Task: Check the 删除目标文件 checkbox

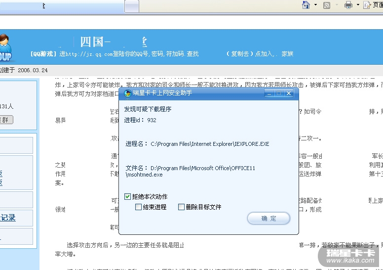Action: (x=181, y=207)
